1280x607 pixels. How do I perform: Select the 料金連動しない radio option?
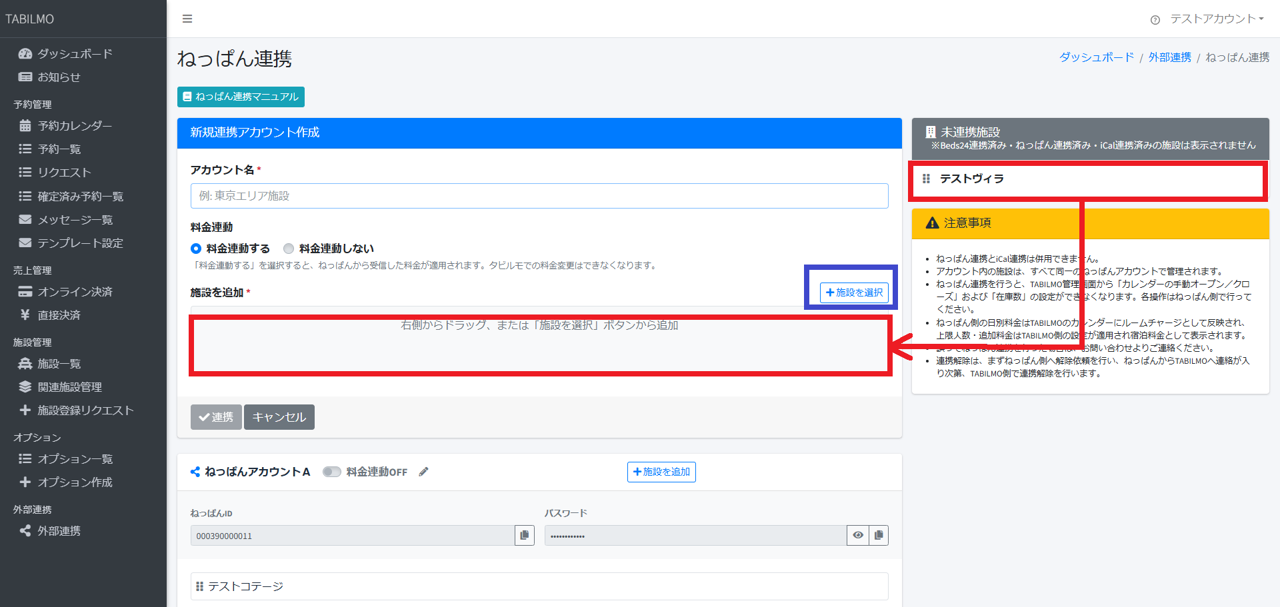(x=289, y=249)
